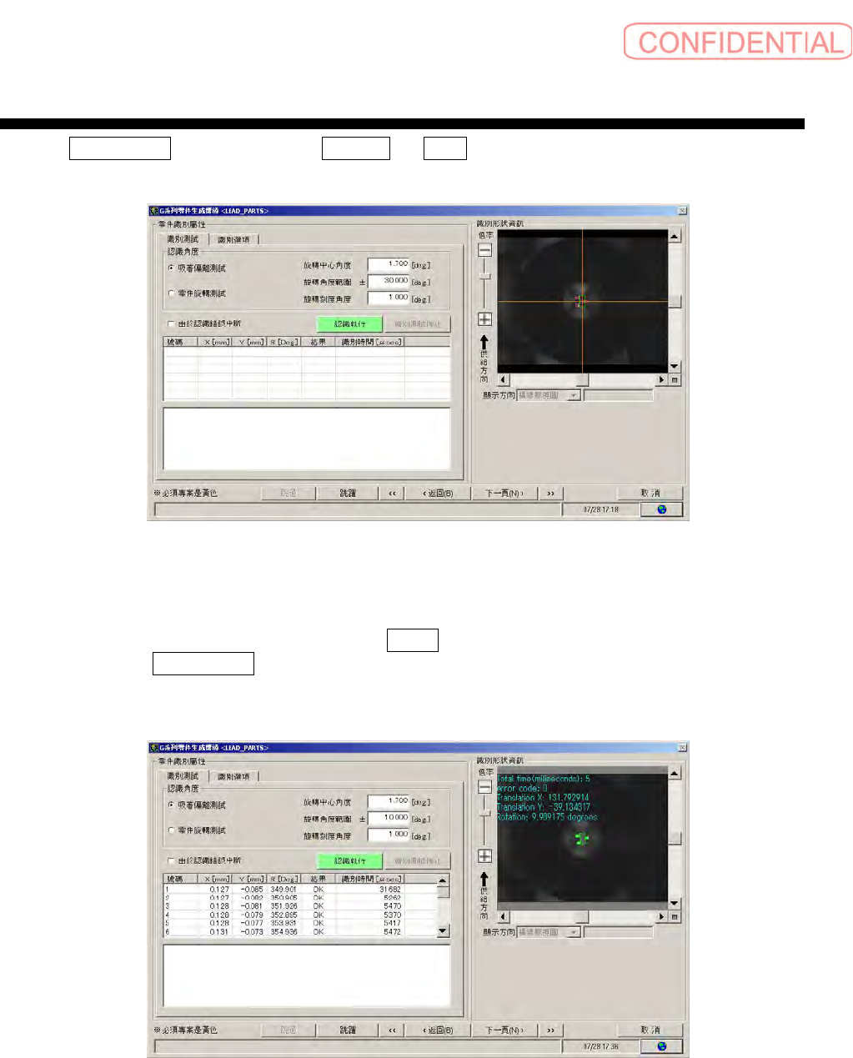This screenshot has width=853, height=1058.
Task: Click globe icon button in the 17:36 window
Action: point(662,1046)
